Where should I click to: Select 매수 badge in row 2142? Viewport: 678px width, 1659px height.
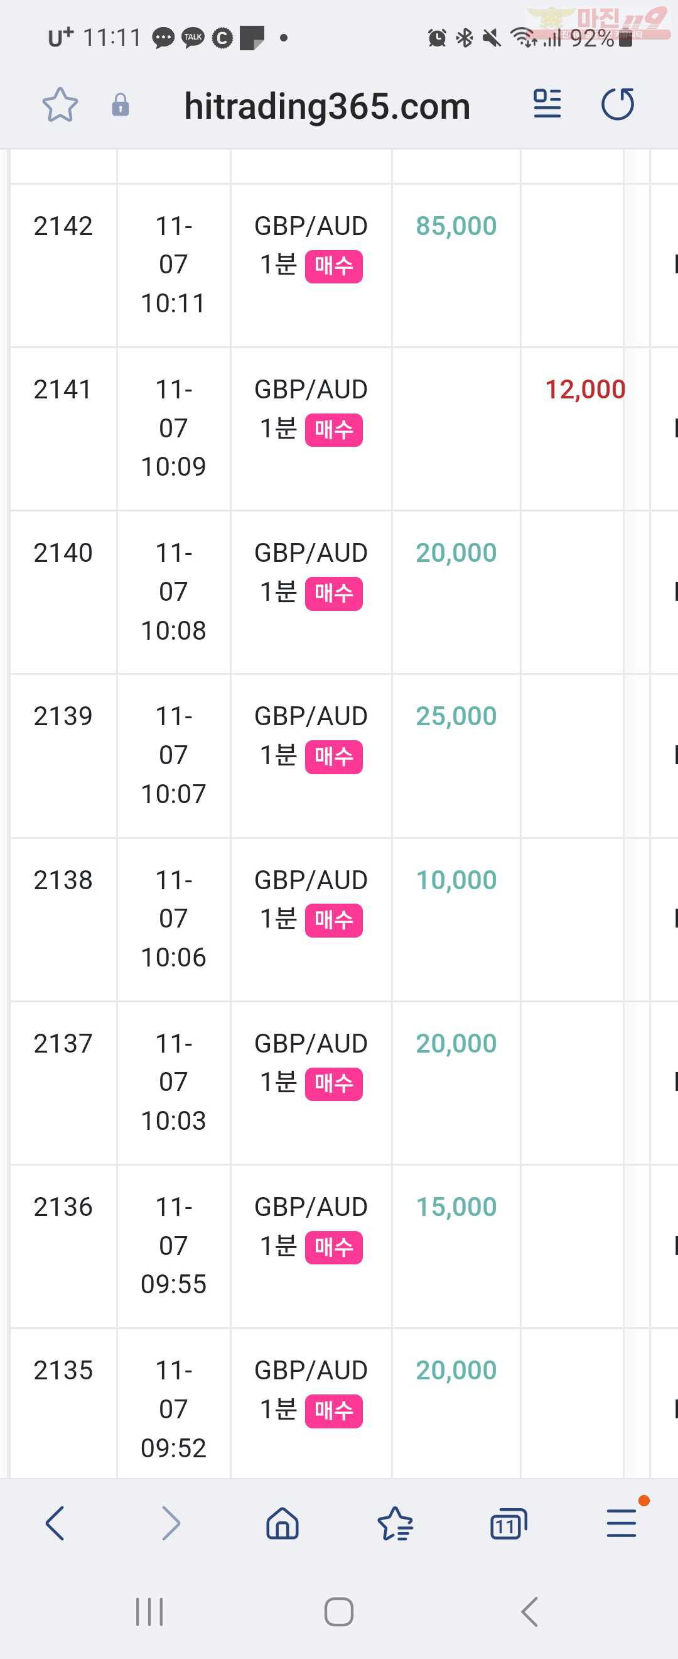[333, 266]
